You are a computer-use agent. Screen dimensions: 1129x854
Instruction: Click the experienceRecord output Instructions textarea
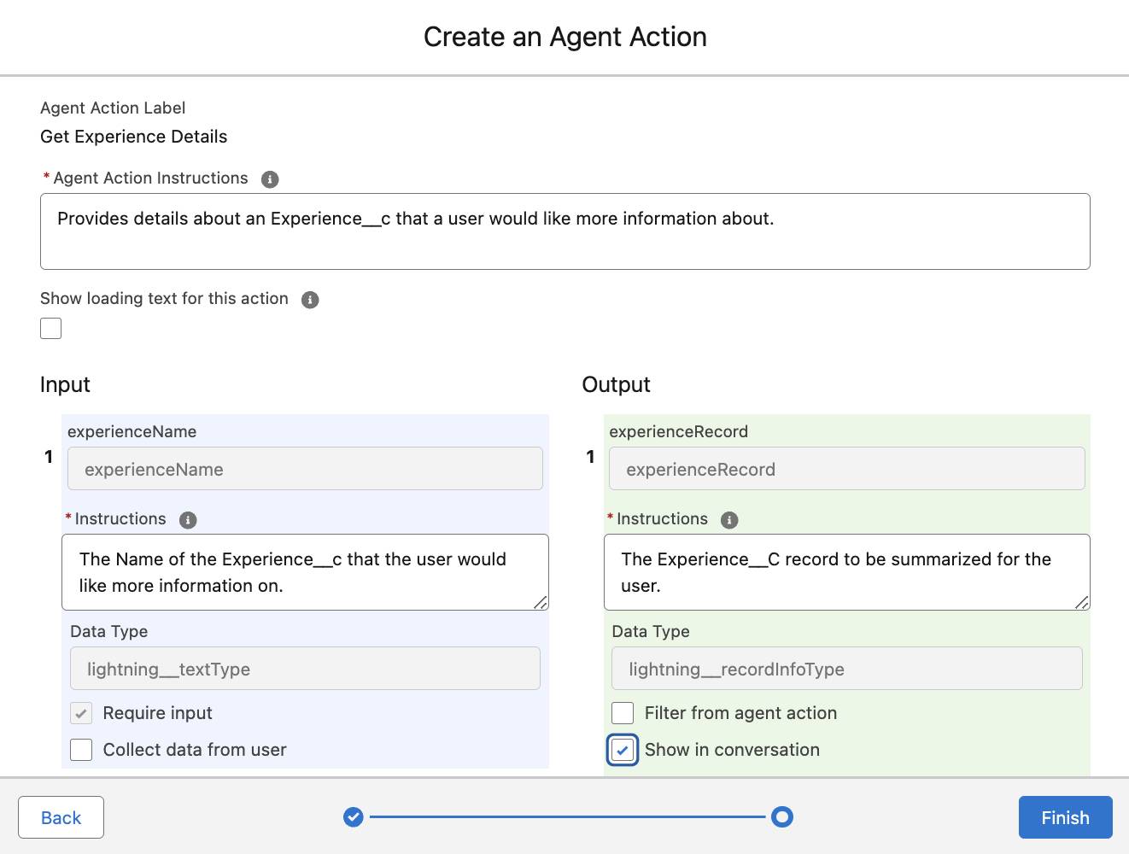(846, 572)
